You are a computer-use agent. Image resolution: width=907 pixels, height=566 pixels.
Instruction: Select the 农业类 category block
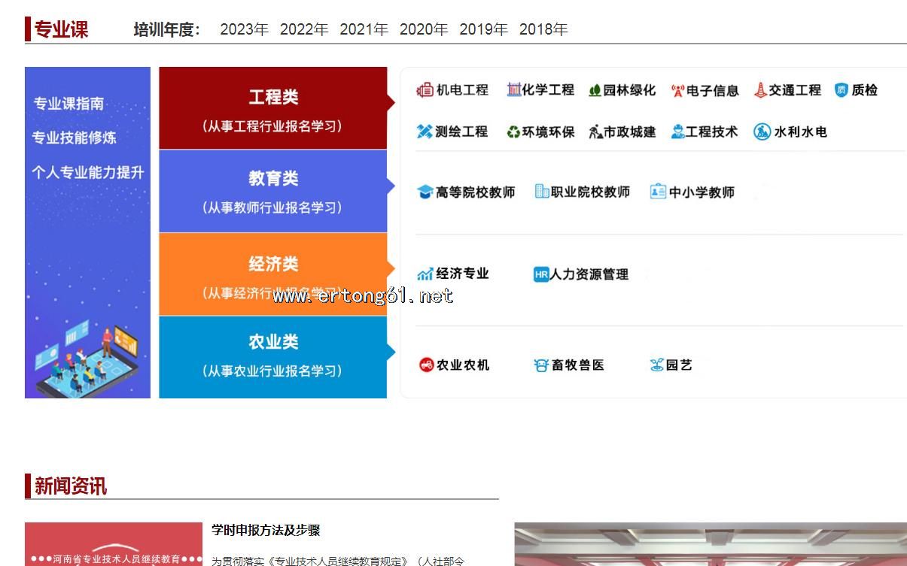tap(272, 356)
